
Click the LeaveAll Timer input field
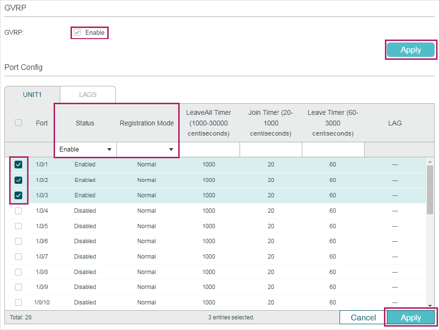[209, 150]
